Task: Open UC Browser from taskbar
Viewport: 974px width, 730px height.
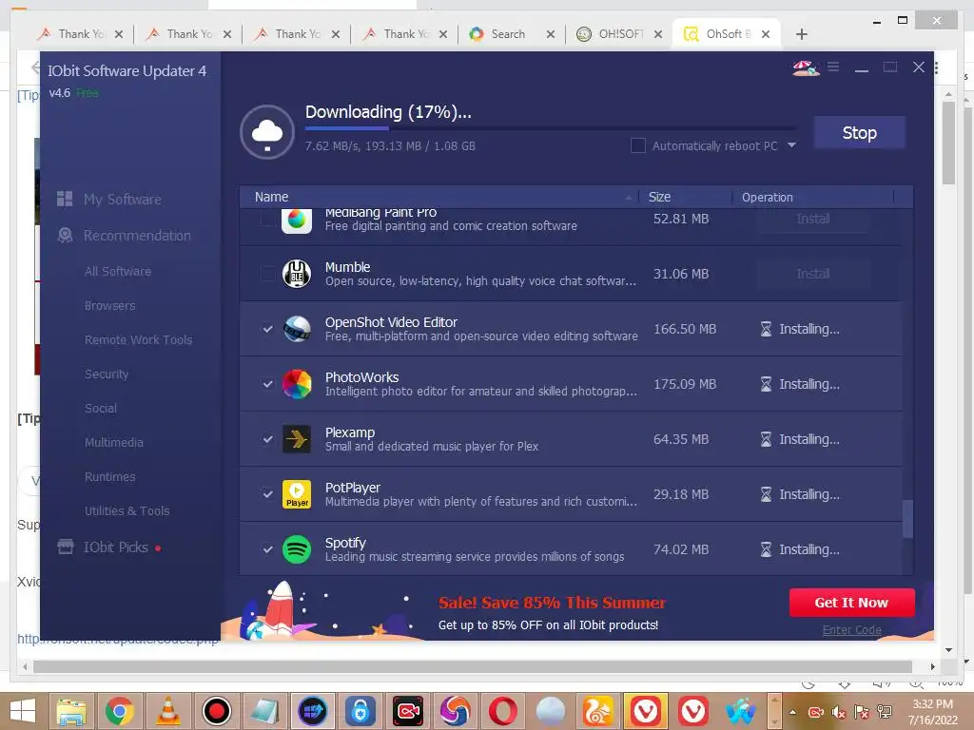Action: (597, 711)
